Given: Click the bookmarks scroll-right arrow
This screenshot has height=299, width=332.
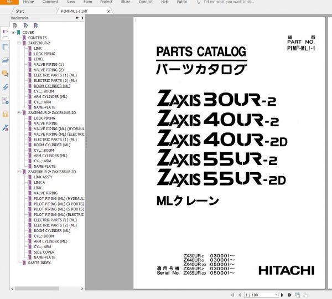Looking at the screenshot, I should [82, 288].
